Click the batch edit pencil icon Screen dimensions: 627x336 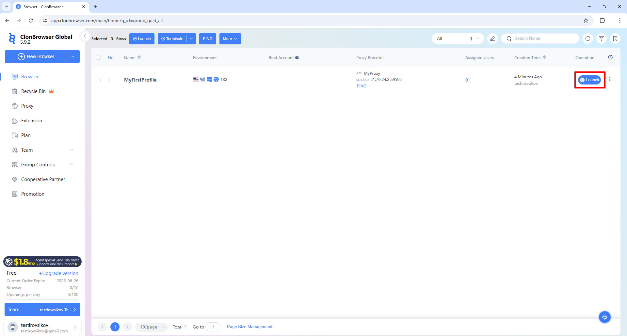pyautogui.click(x=492, y=38)
